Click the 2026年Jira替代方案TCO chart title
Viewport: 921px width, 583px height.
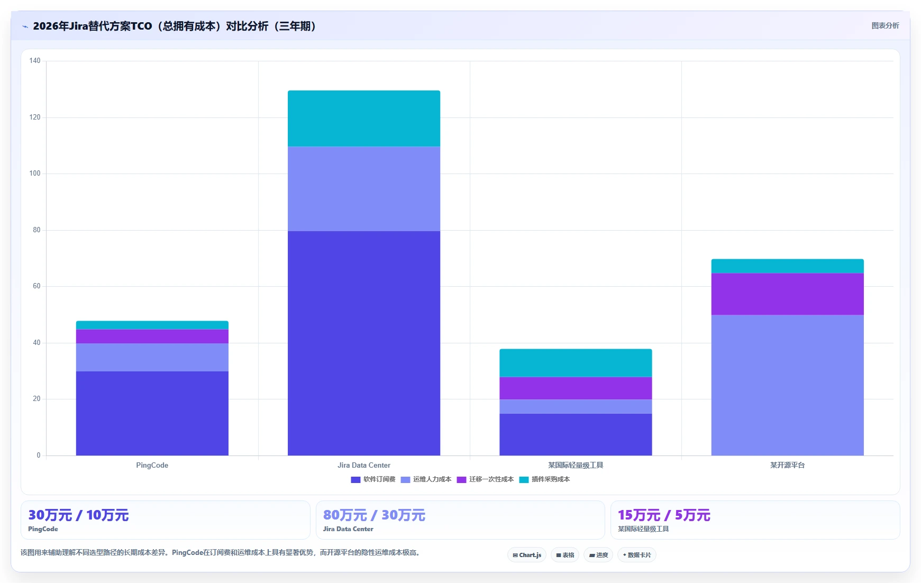(x=175, y=26)
